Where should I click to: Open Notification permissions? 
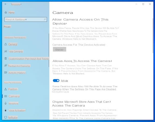pos(13,117)
